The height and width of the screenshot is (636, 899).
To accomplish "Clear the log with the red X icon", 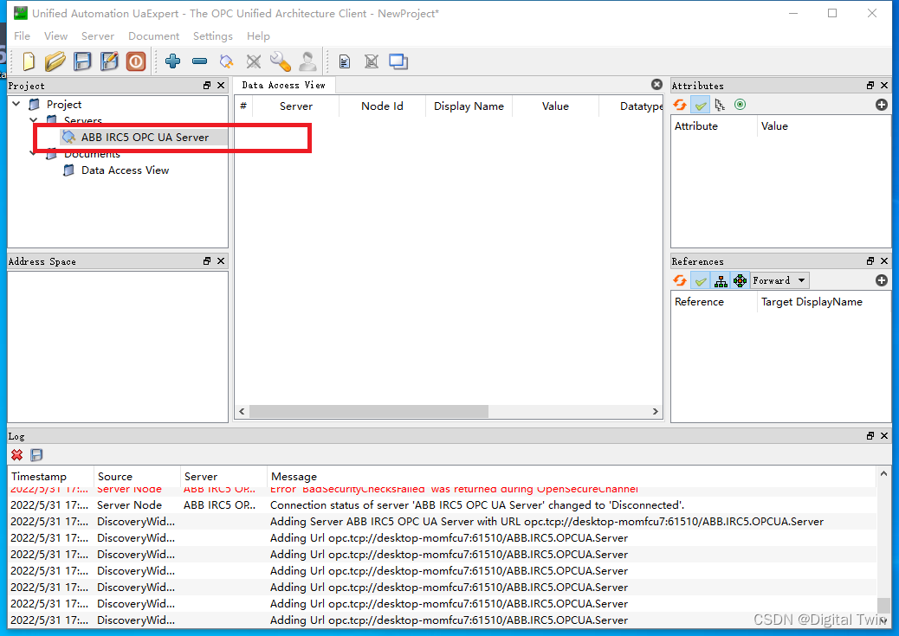I will tap(16, 455).
